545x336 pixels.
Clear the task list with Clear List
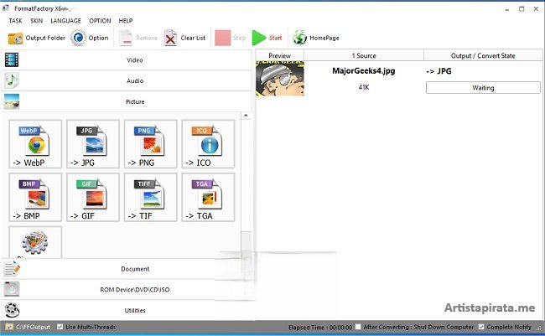185,38
